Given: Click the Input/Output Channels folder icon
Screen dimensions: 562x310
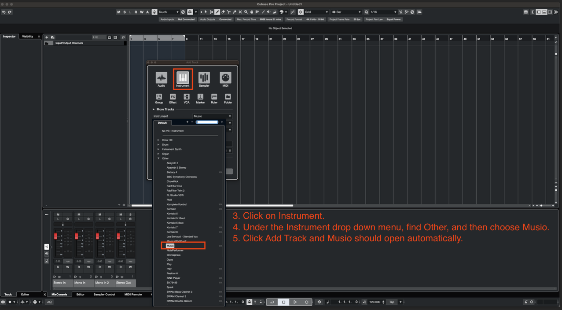Looking at the screenshot, I should click(x=47, y=43).
